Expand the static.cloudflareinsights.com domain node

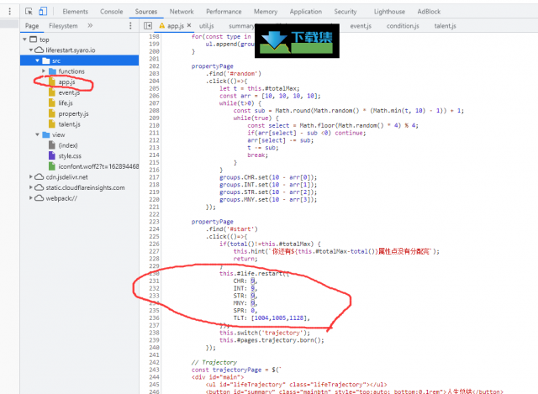31,187
